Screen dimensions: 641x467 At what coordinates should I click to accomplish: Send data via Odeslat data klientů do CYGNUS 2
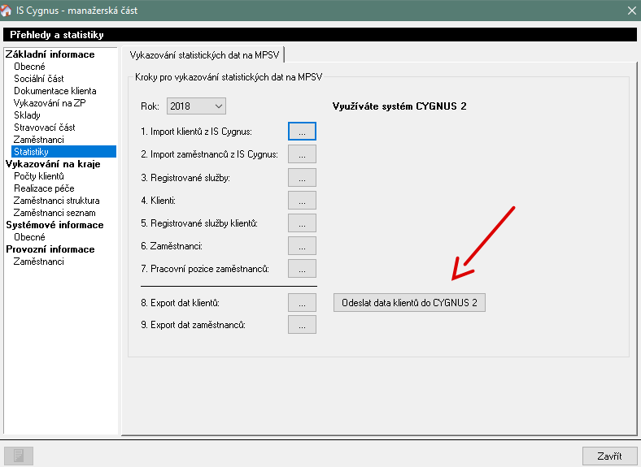[409, 303]
